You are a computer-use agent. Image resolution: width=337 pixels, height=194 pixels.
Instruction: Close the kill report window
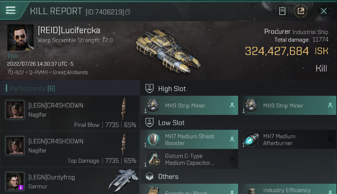pyautogui.click(x=323, y=11)
